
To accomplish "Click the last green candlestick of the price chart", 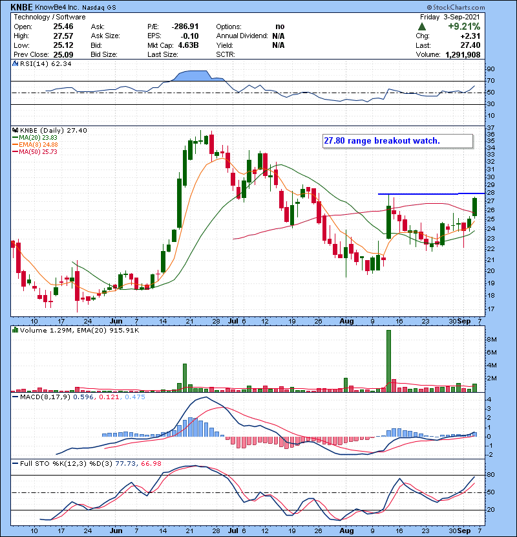I will point(474,207).
